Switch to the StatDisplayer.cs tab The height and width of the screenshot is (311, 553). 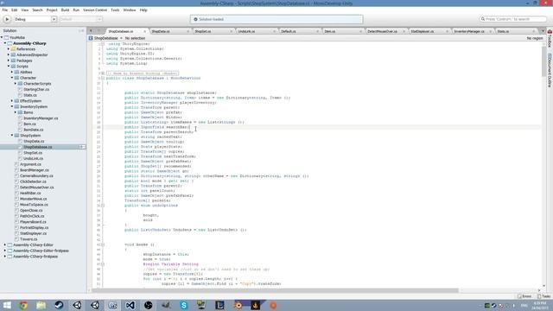pos(423,31)
